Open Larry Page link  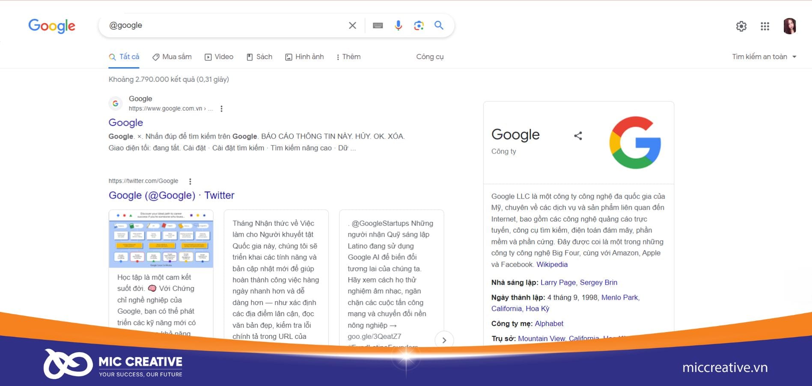click(558, 282)
